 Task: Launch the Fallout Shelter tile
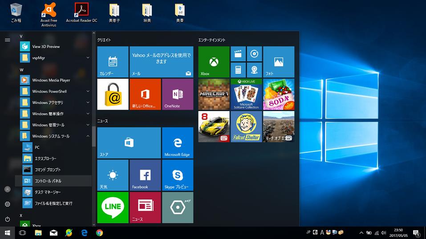[247, 127]
